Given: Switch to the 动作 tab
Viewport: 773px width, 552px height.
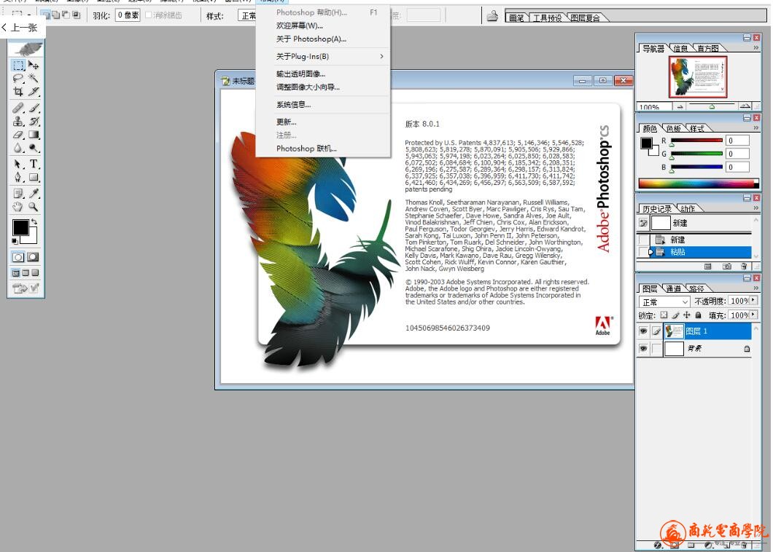Looking at the screenshot, I should 688,209.
